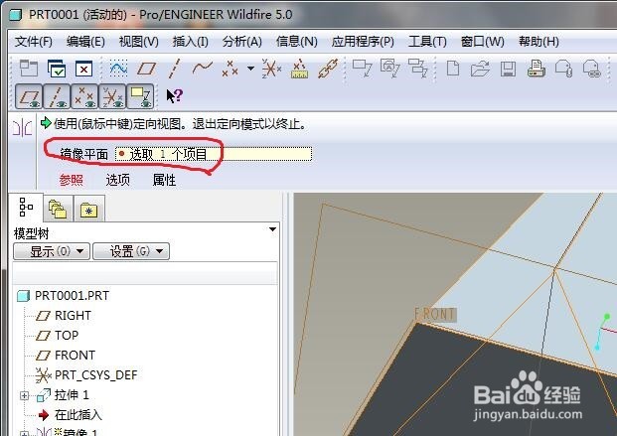Select the coordinate system tool
Image resolution: width=617 pixels, height=436 pixels.
(271, 69)
